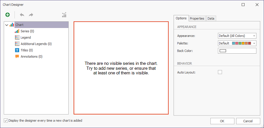The image size is (264, 128).
Task: Click the Change Chart Type toolbar icon
Action: click(64, 15)
